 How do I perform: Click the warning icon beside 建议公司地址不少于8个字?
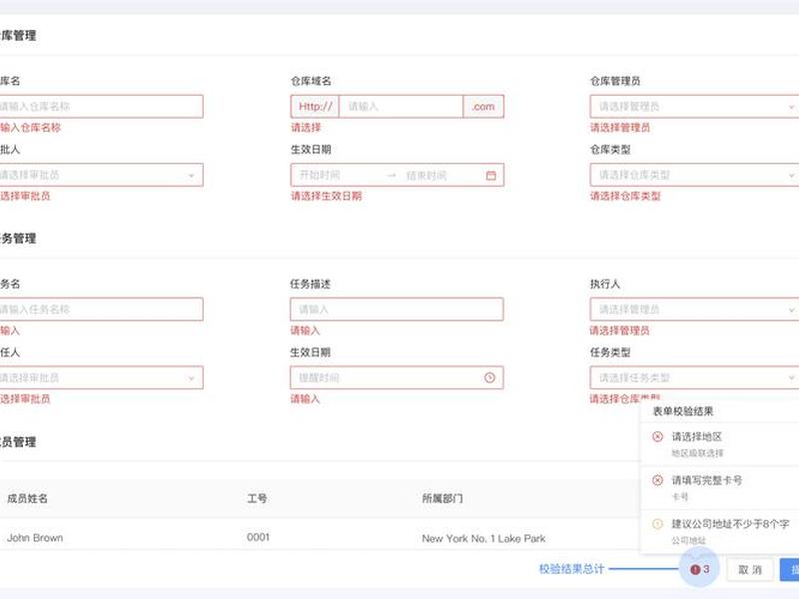pyautogui.click(x=657, y=523)
